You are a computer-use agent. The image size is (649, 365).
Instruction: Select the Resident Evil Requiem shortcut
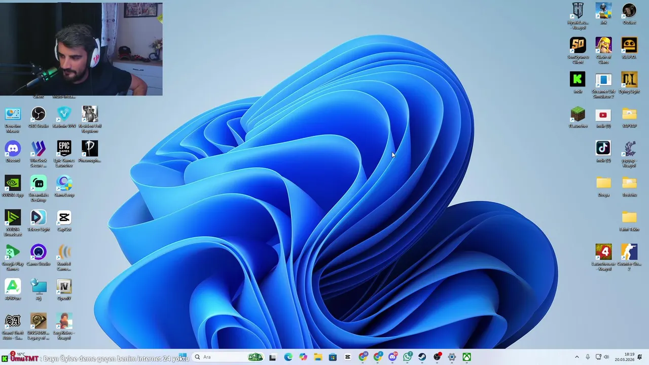[x=90, y=120]
